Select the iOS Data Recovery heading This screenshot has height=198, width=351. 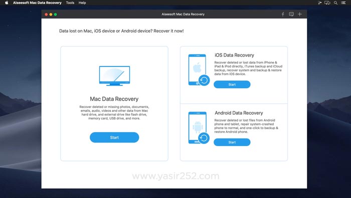234,55
